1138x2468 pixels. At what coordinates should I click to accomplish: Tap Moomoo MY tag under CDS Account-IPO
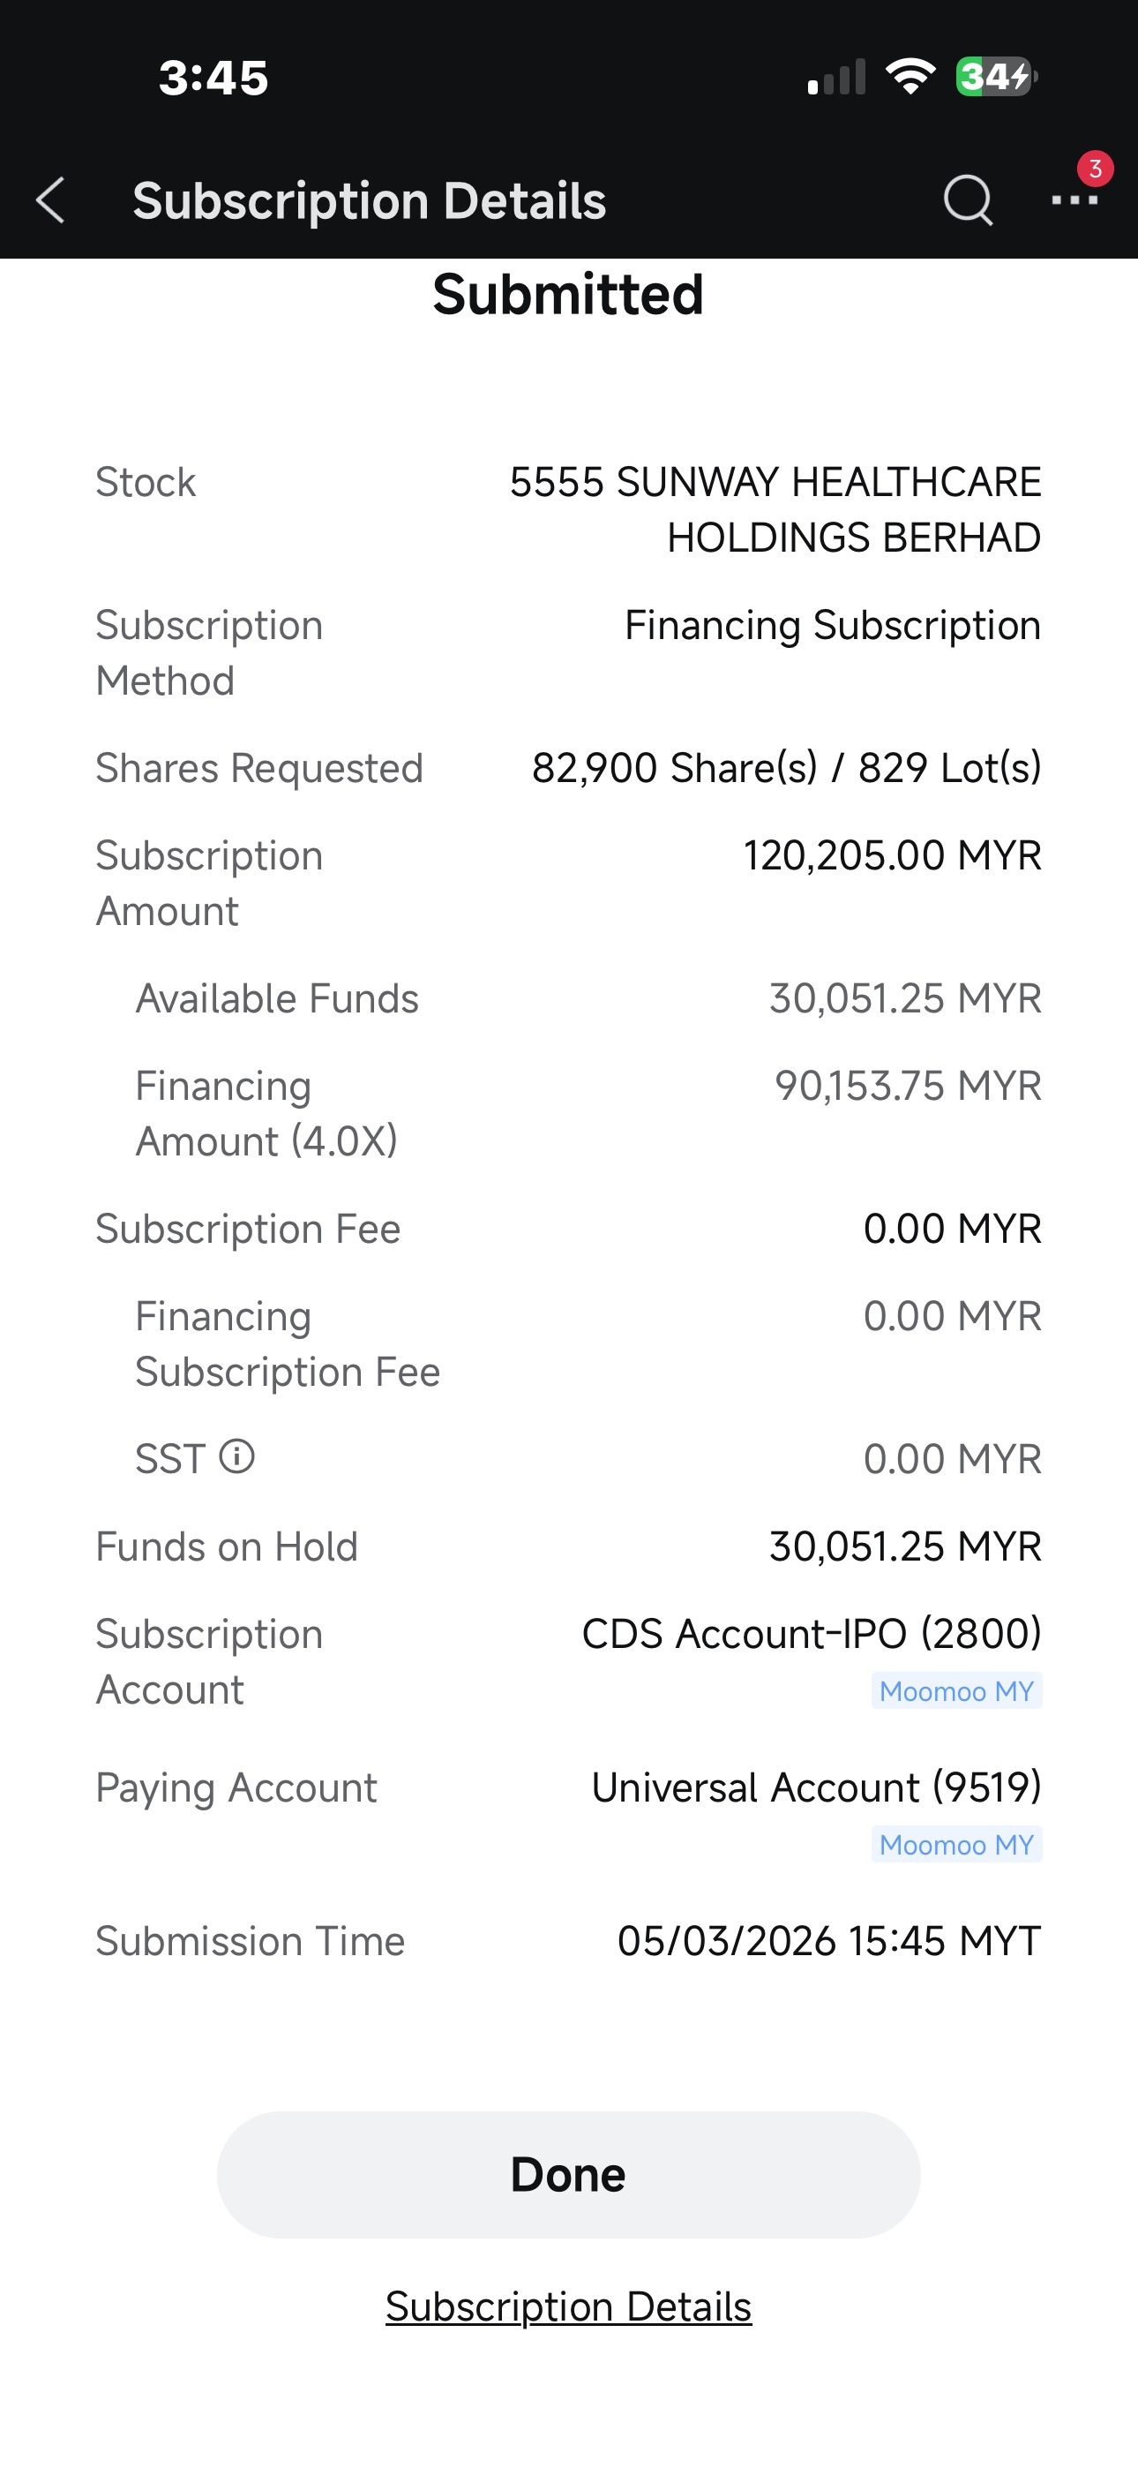[x=956, y=1691]
